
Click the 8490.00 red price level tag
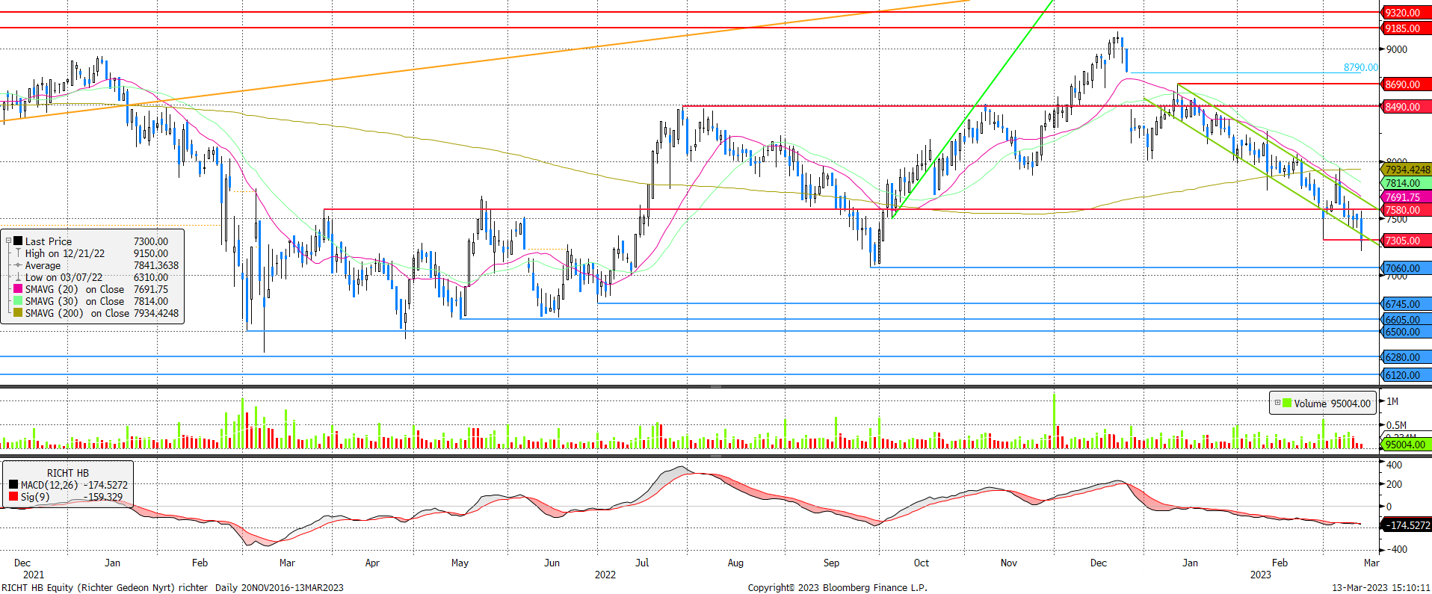pos(1405,107)
